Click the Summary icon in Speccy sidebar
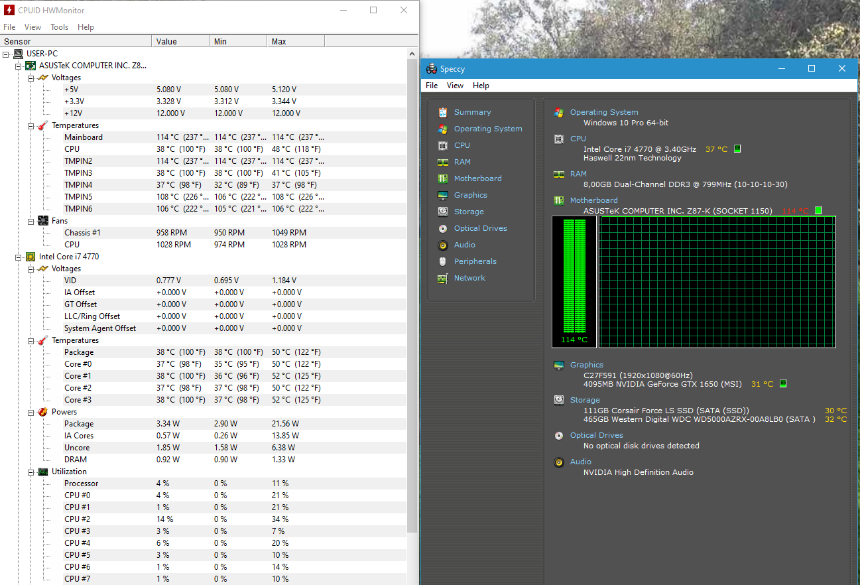860x585 pixels. click(x=442, y=112)
